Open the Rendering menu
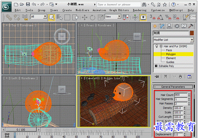Image resolution: width=198 pixels, height=138 pixels. pyautogui.click(x=140, y=10)
